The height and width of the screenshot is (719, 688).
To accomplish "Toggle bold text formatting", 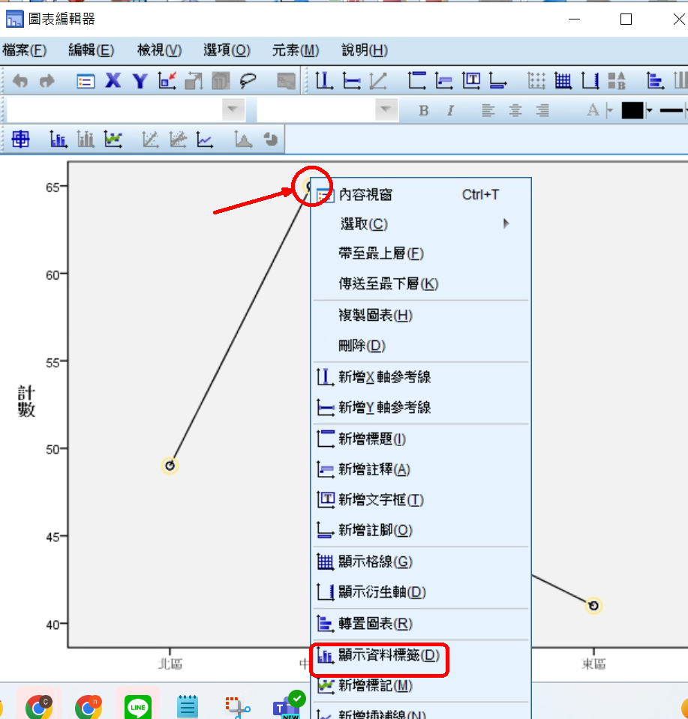I will [x=424, y=111].
